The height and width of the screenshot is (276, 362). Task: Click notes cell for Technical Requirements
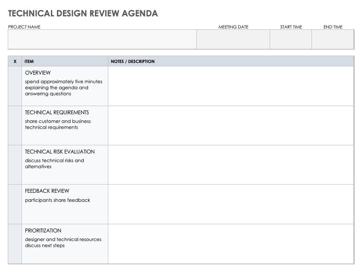(x=230, y=125)
